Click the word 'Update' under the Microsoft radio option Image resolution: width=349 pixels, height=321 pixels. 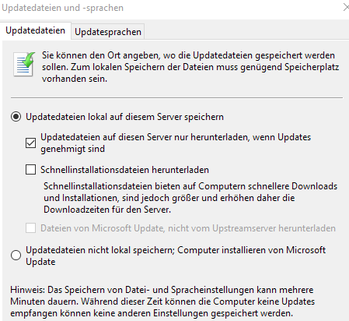tap(40, 262)
